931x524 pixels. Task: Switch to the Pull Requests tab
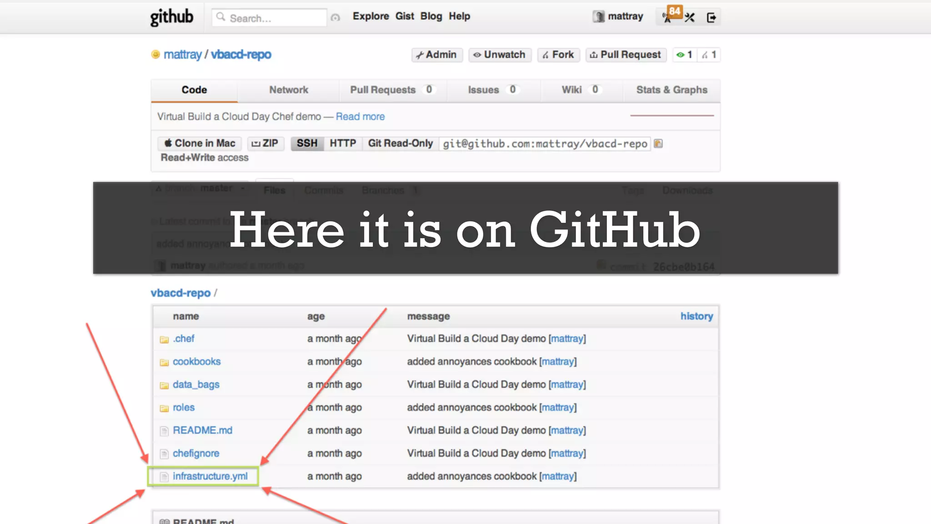click(x=393, y=90)
